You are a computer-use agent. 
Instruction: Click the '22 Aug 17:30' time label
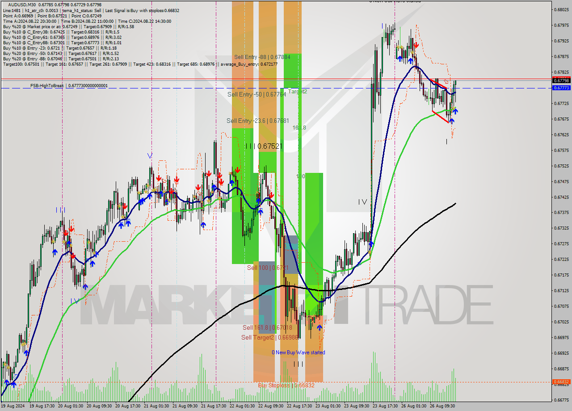(299, 406)
